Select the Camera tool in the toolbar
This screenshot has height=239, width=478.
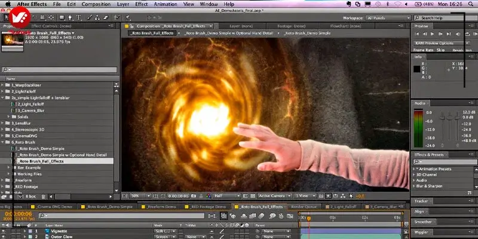(x=42, y=17)
